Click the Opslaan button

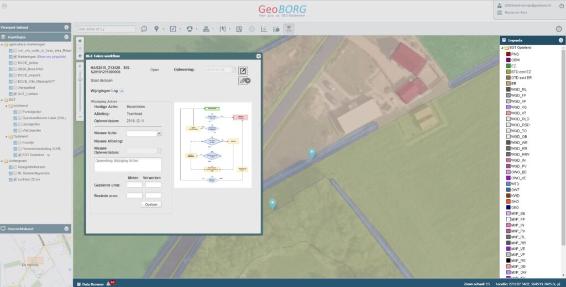pyautogui.click(x=151, y=204)
